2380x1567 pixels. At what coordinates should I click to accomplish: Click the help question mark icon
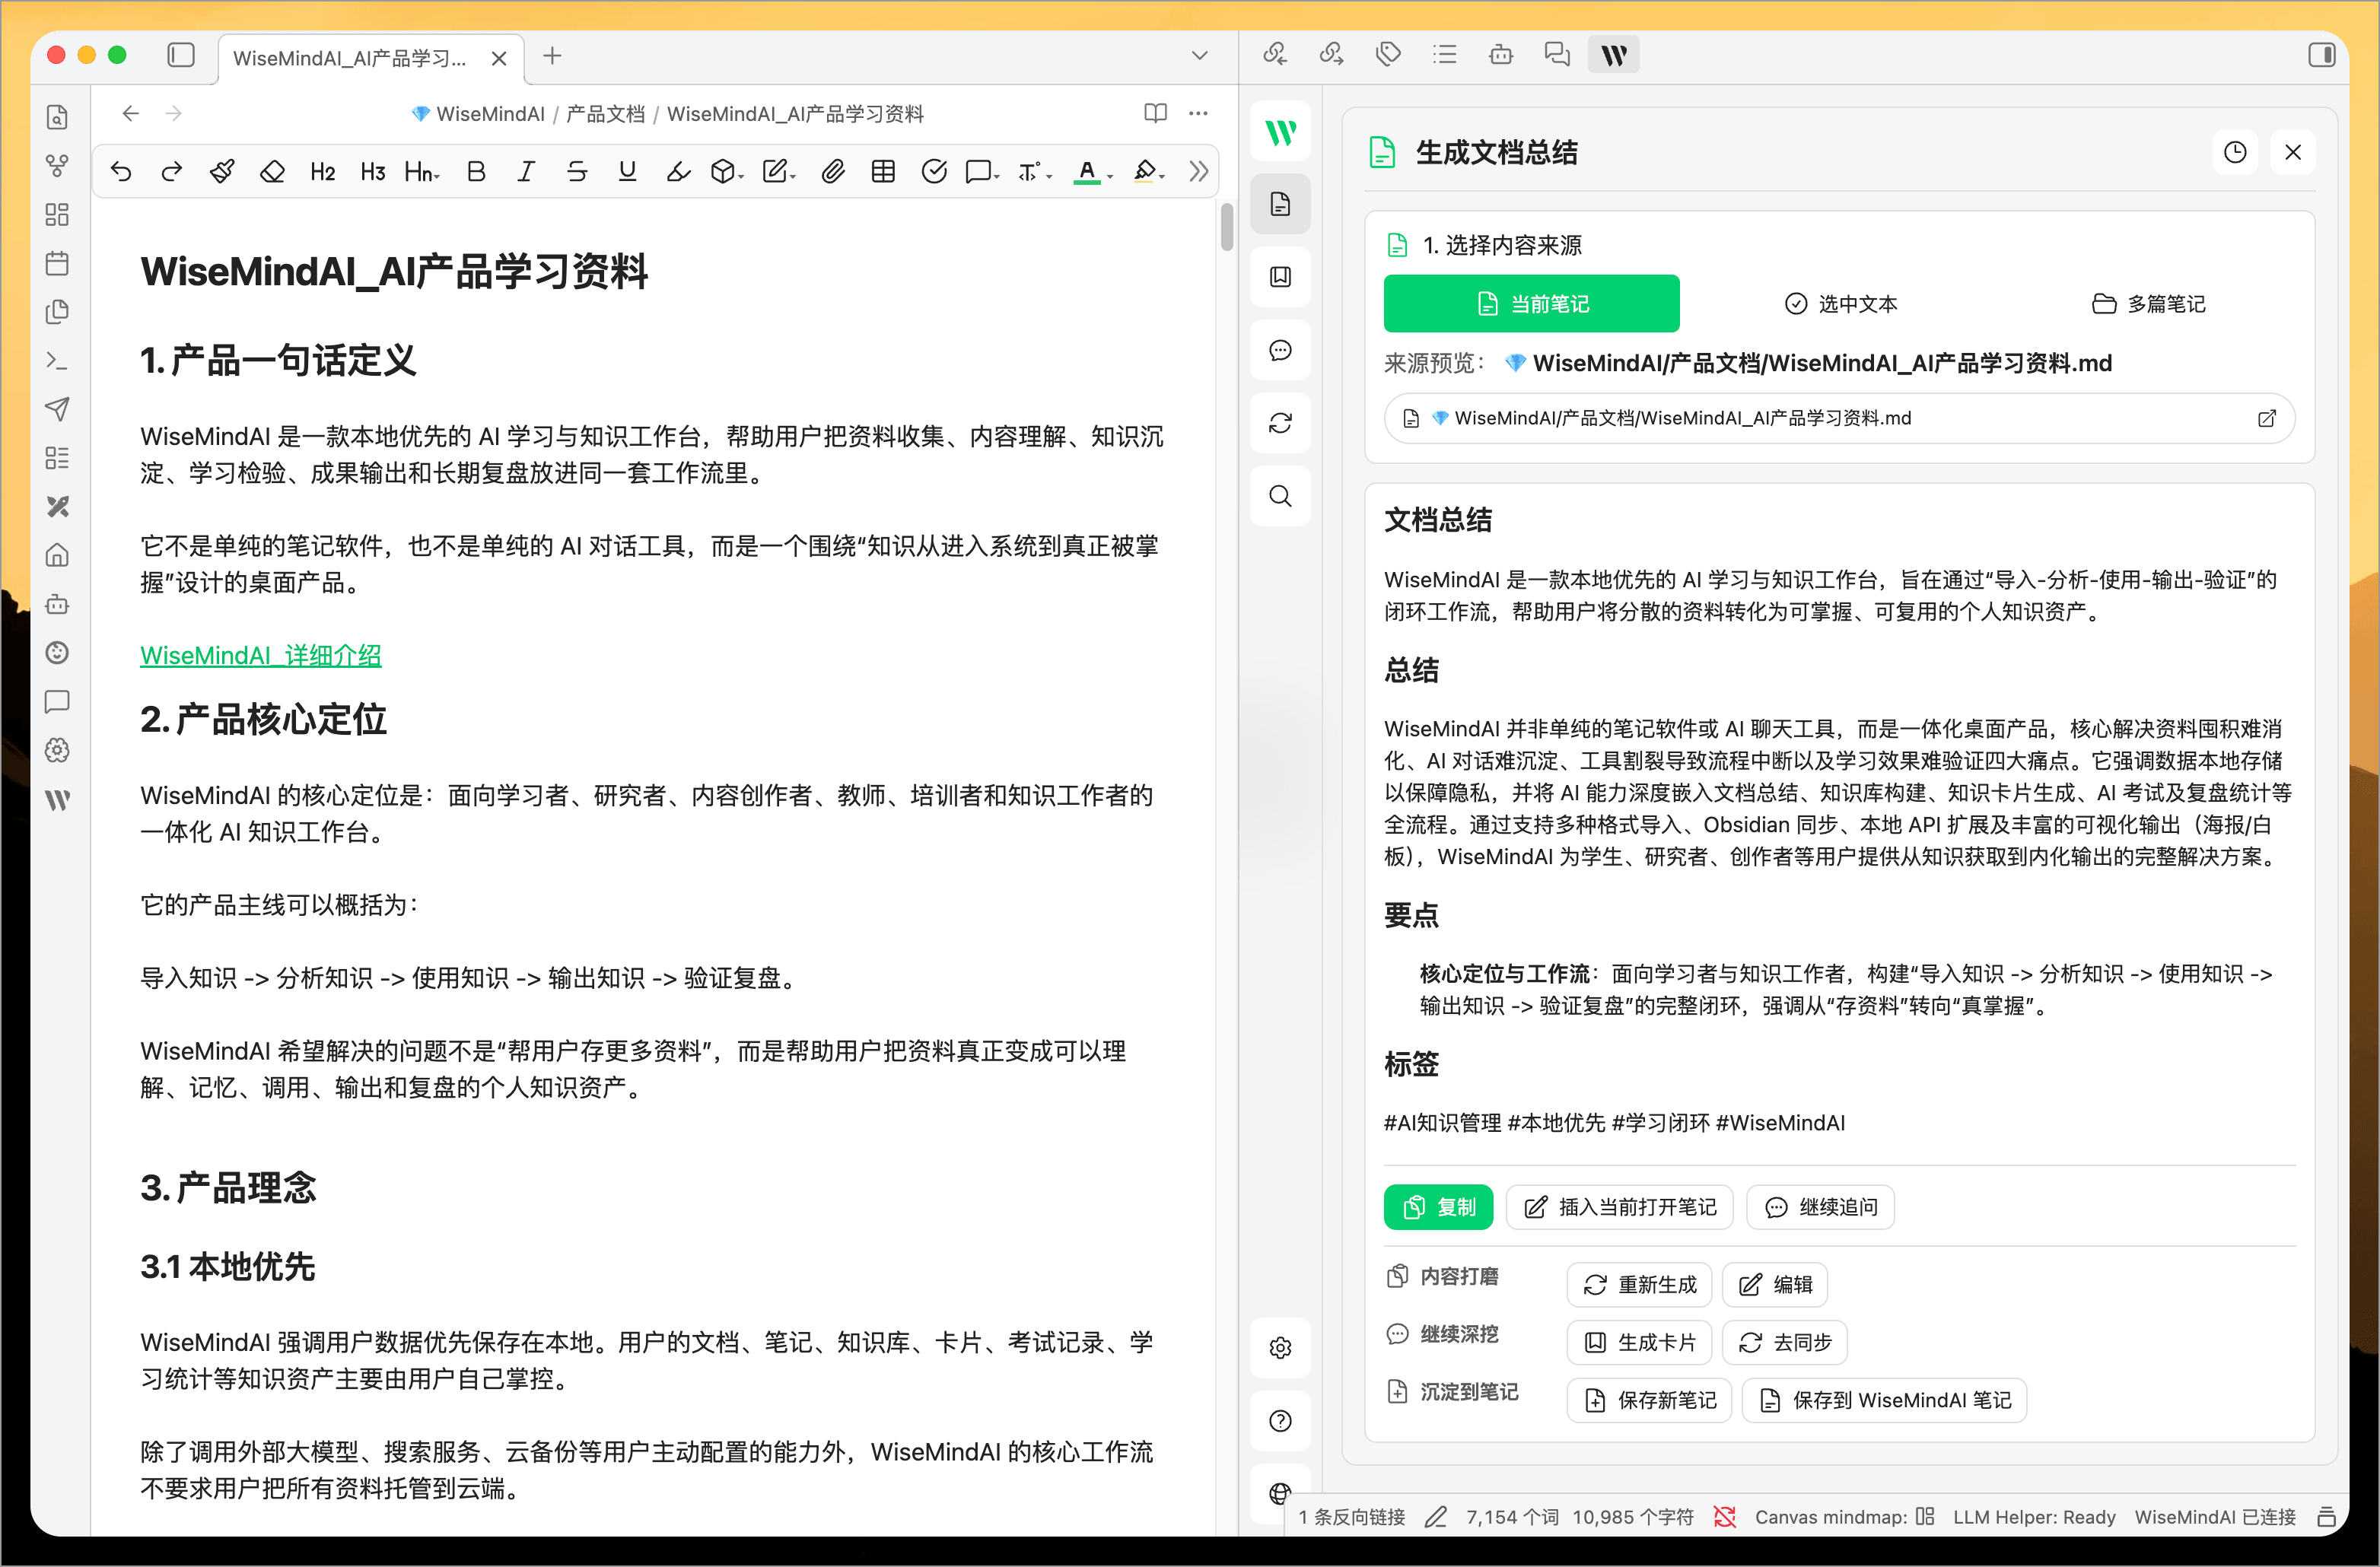click(1280, 1421)
